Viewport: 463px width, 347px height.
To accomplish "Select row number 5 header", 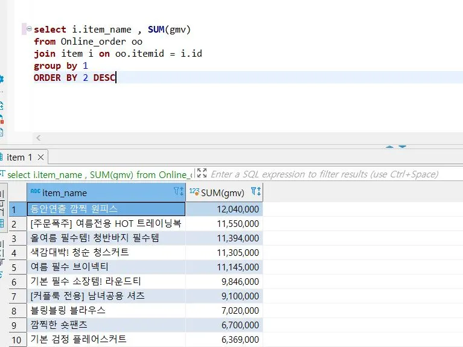I will pos(18,267).
